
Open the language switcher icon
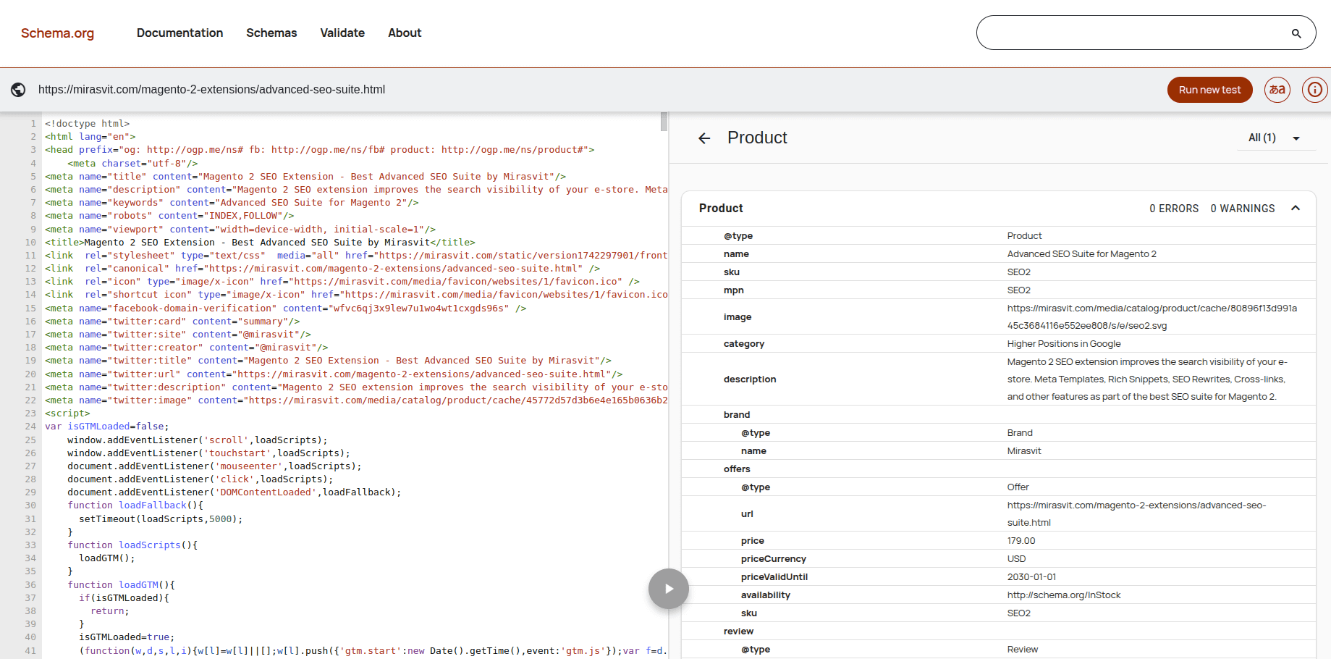tap(1277, 89)
